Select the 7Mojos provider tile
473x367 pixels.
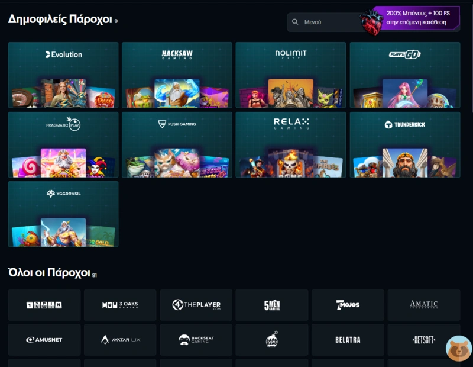tap(348, 305)
